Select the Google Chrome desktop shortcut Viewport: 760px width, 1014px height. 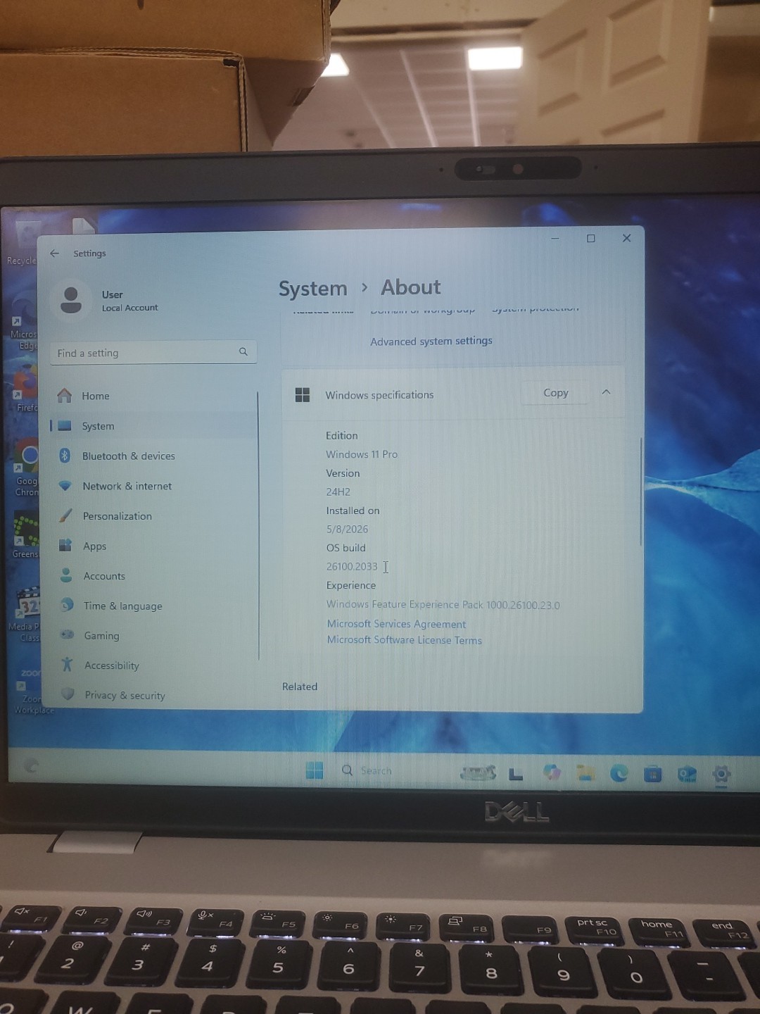coord(27,469)
